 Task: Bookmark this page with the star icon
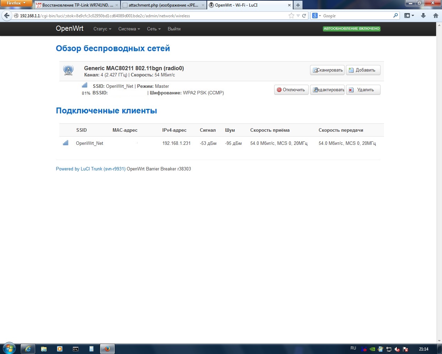(x=291, y=16)
